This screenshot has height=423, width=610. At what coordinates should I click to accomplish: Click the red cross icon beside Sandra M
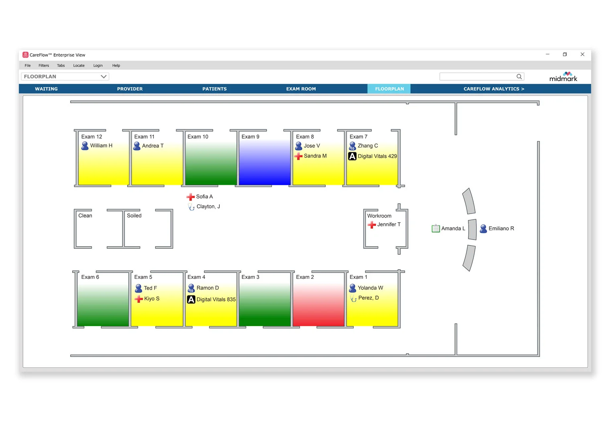pos(299,156)
